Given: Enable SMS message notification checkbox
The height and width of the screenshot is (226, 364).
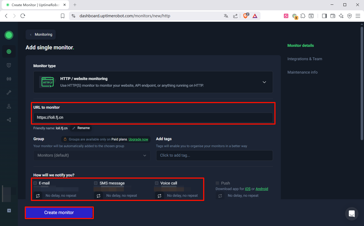Looking at the screenshot, I should 96,183.
